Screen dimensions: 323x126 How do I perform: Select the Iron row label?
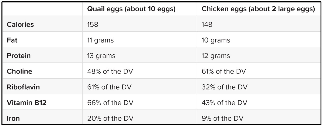pyautogui.click(x=13, y=118)
